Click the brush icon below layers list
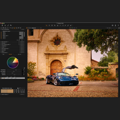The image size is (120, 120). point(19,40)
